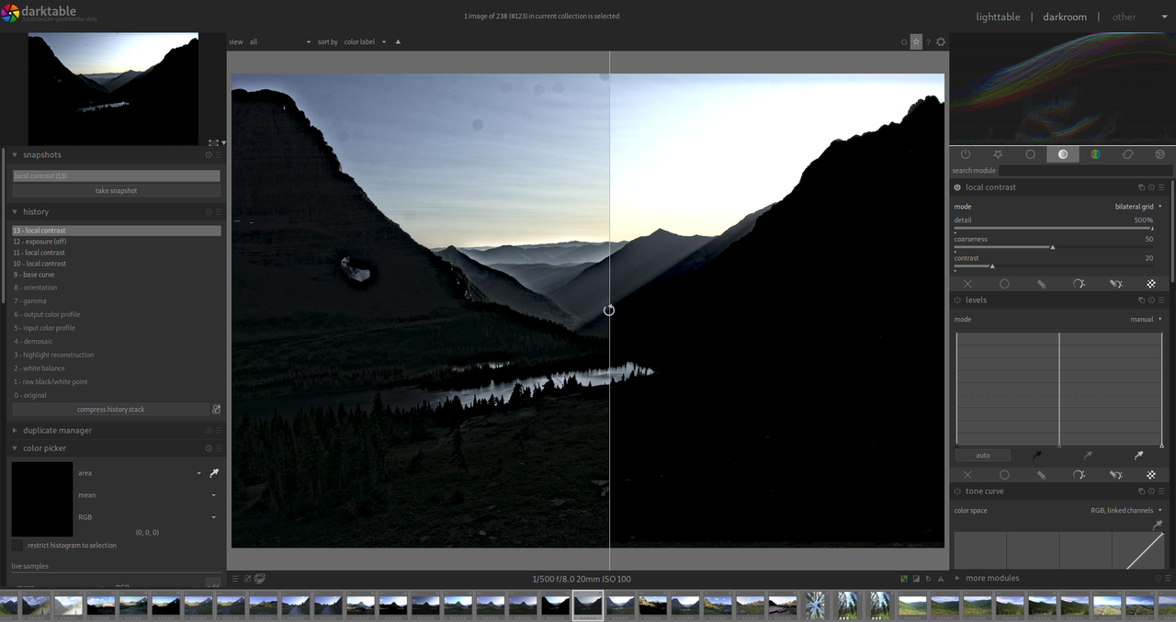Enable the levels module
Viewport: 1176px width, 622px height.
pos(957,300)
